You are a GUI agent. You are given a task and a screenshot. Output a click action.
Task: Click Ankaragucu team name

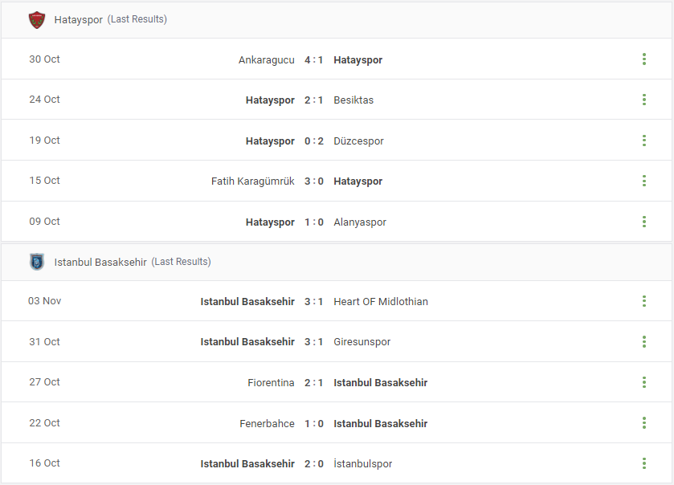(x=267, y=59)
